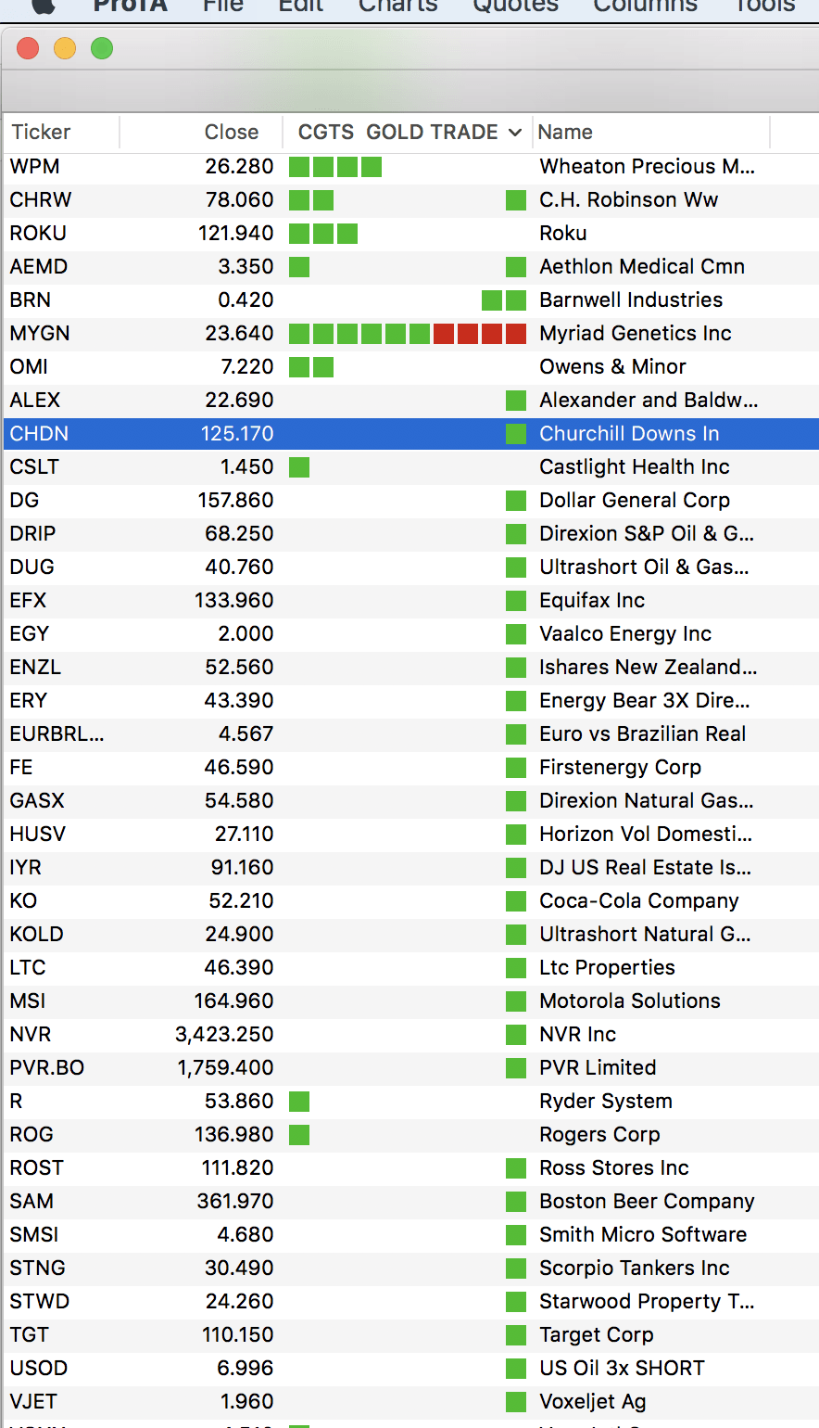Open the File menu
Screen dimensions: 819x1428
click(x=222, y=6)
